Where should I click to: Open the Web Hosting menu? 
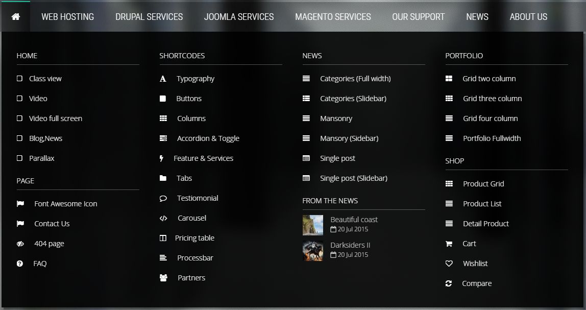coord(67,17)
